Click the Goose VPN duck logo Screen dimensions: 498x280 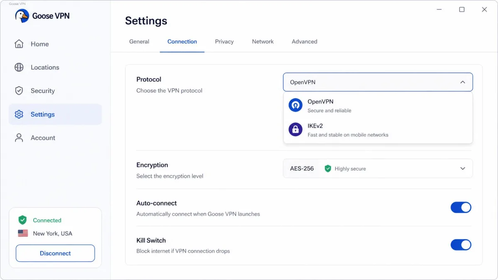click(x=22, y=16)
